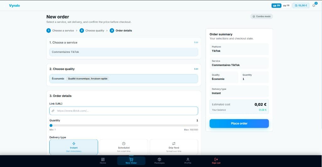This screenshot has width=322, height=167.
Task: Open Profile in bottom navigation
Action: pyautogui.click(x=188, y=161)
